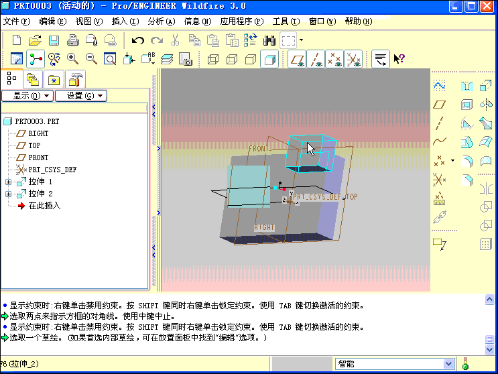Screen dimensions: 498x374
Task: Redo with the curved forward arrow
Action: (x=157, y=40)
